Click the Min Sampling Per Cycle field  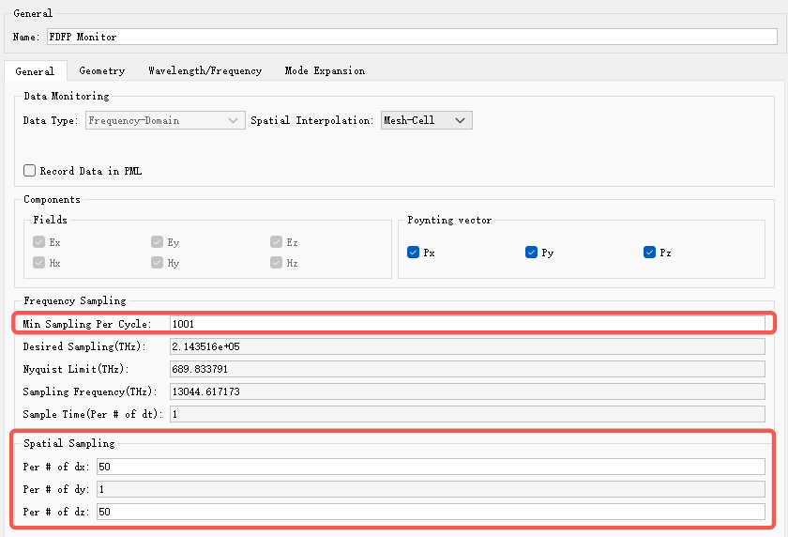[x=467, y=324]
